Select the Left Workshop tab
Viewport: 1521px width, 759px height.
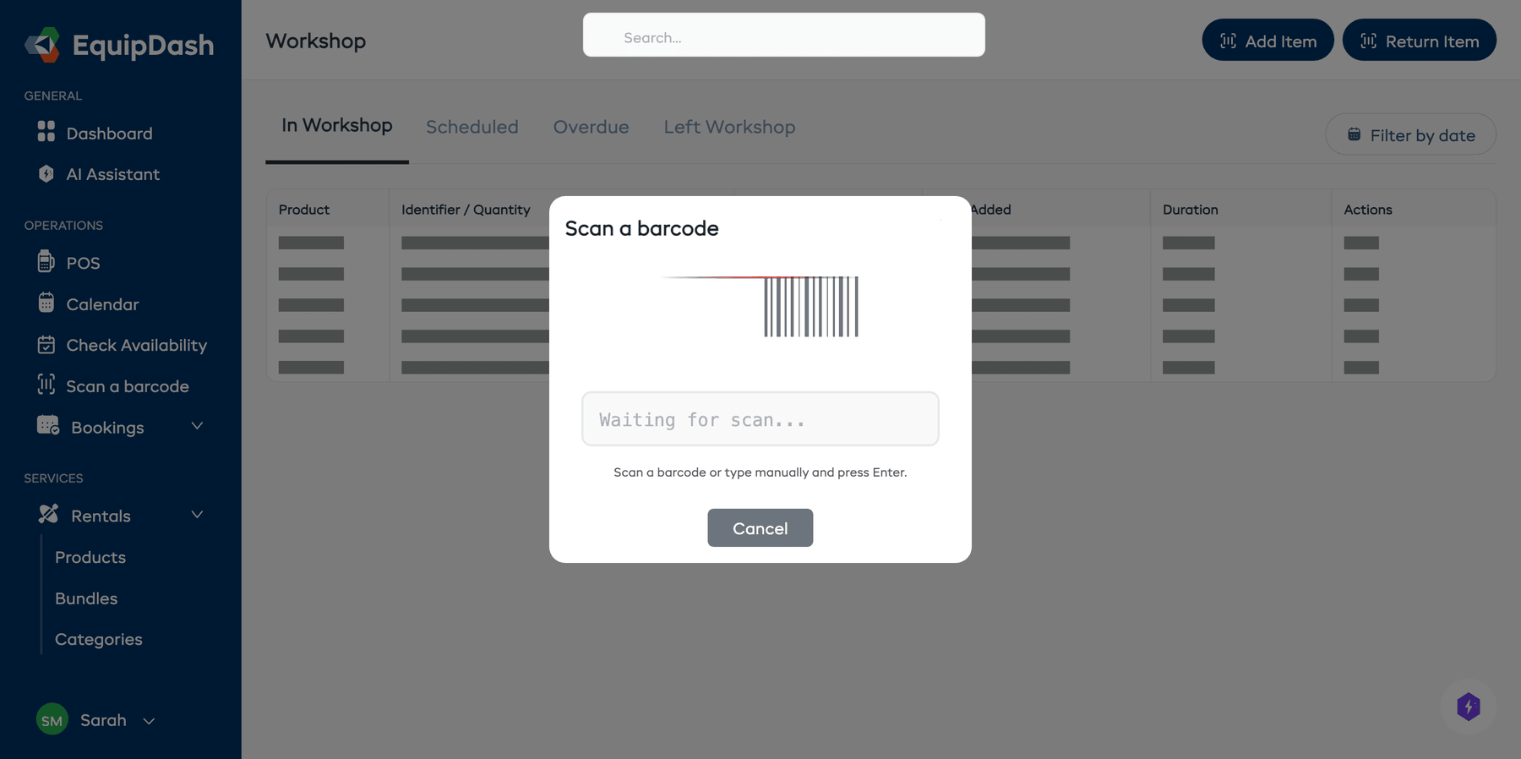pos(729,127)
